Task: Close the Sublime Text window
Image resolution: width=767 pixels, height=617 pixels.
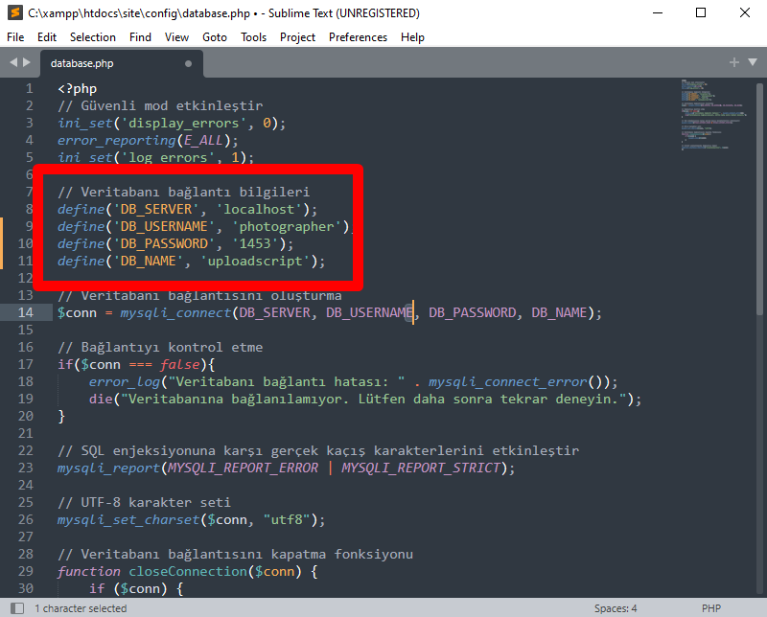Action: point(745,12)
